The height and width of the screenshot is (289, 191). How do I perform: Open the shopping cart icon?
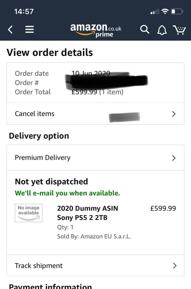click(x=179, y=29)
